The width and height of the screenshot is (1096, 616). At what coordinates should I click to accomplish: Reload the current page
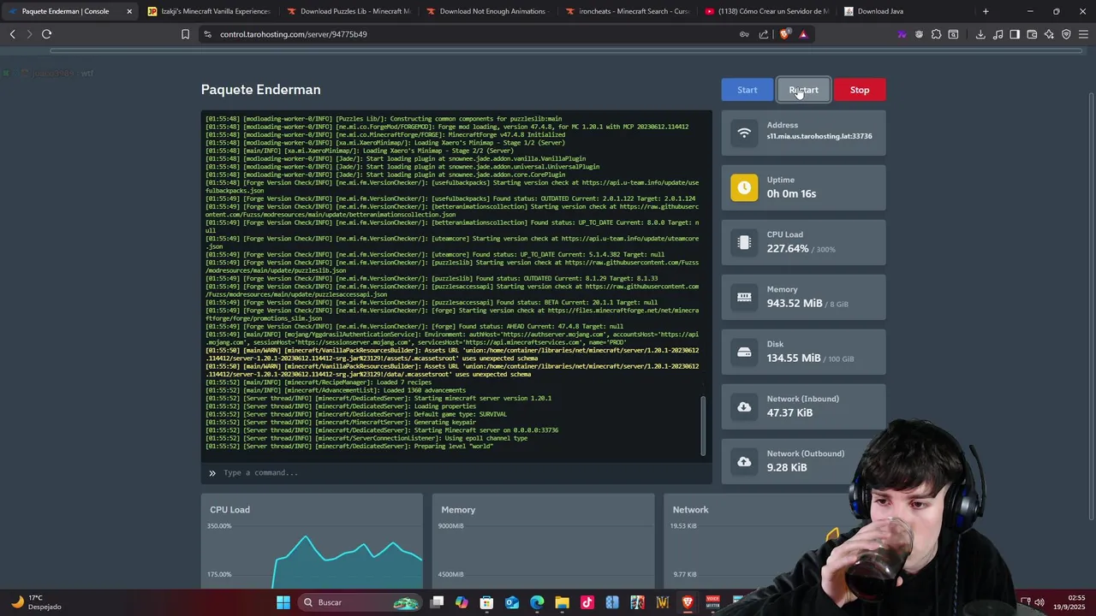(47, 34)
